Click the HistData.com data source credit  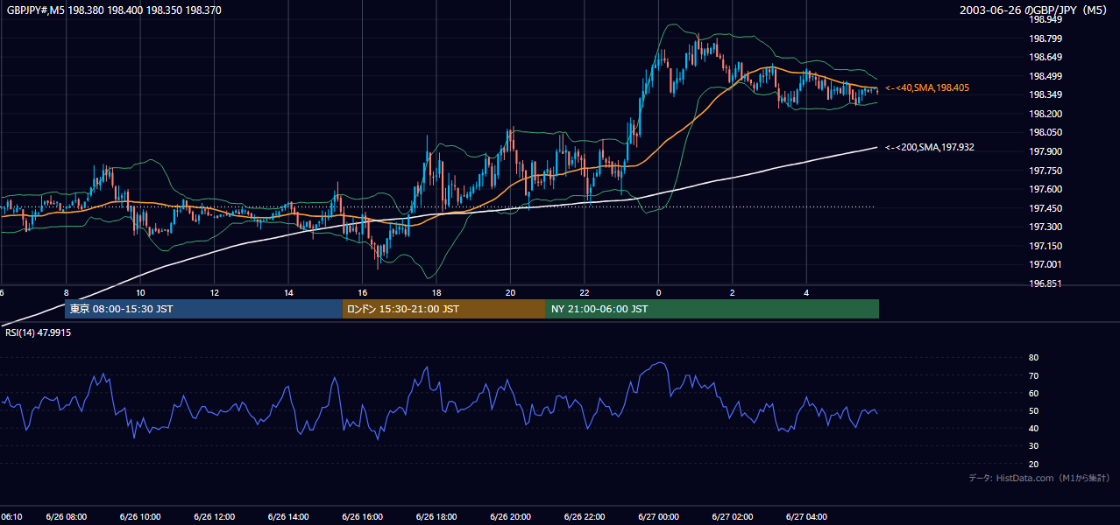[x=1039, y=479]
